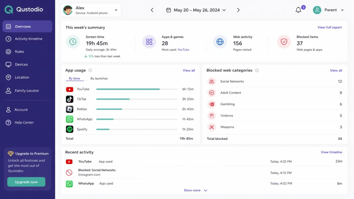The height and width of the screenshot is (199, 354).
Task: Click the Adult Content 18+ icon
Action: [x=212, y=93]
